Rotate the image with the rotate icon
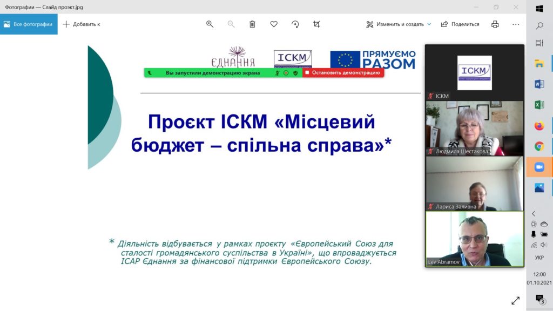The width and height of the screenshot is (553, 311). click(x=295, y=24)
